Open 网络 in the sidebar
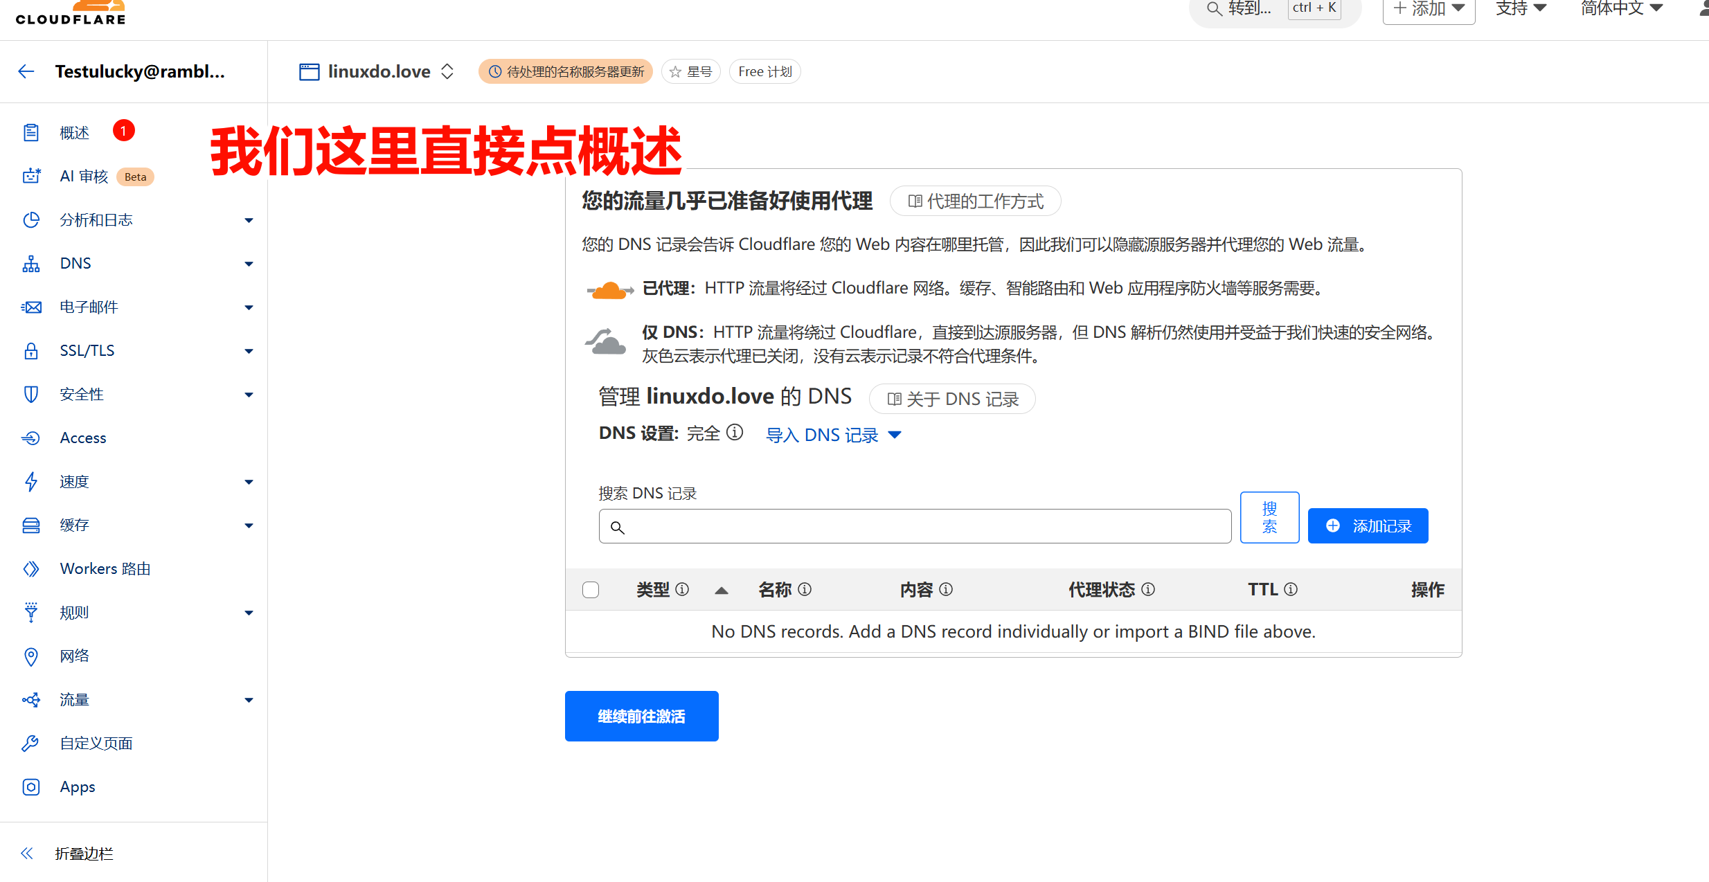 point(74,656)
